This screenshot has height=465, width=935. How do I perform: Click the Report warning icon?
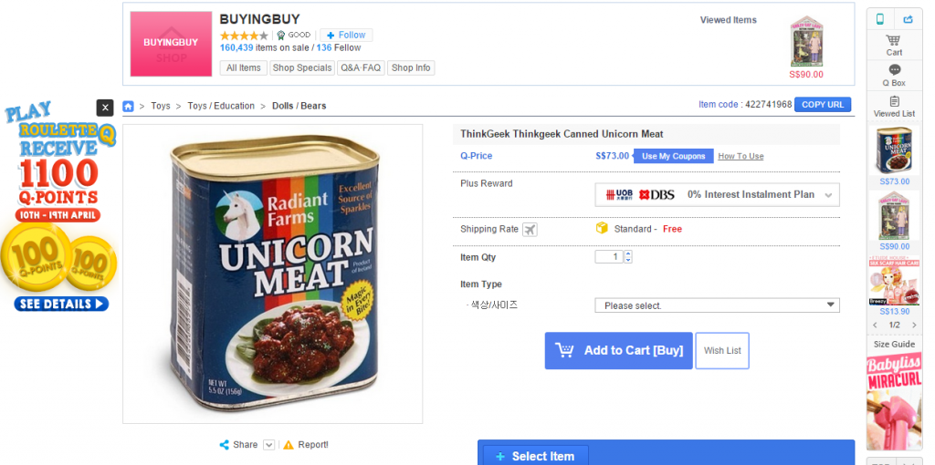(289, 445)
